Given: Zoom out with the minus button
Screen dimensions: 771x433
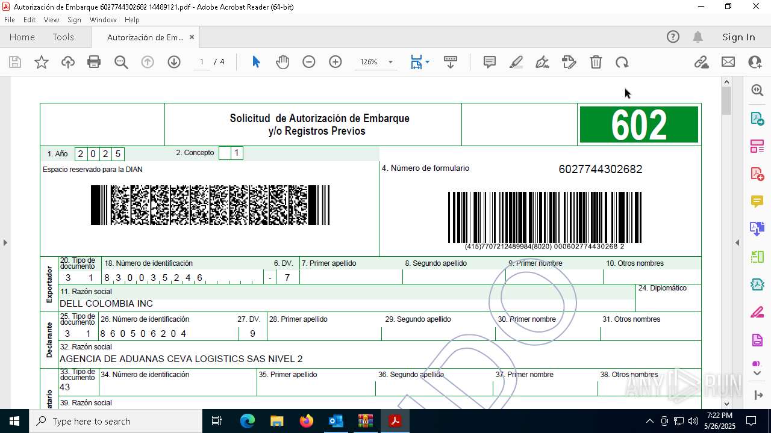Looking at the screenshot, I should coord(309,62).
